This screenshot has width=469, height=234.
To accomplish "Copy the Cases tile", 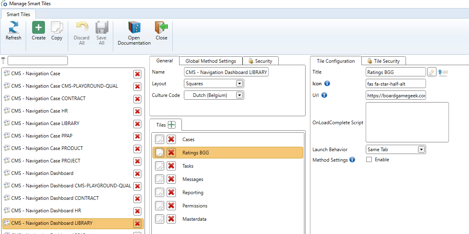I will (160, 140).
